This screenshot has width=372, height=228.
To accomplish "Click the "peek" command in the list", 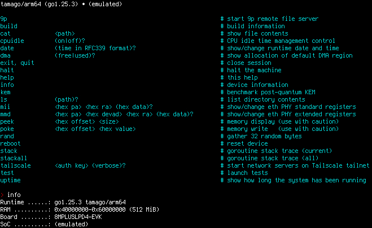I will click(x=7, y=121).
